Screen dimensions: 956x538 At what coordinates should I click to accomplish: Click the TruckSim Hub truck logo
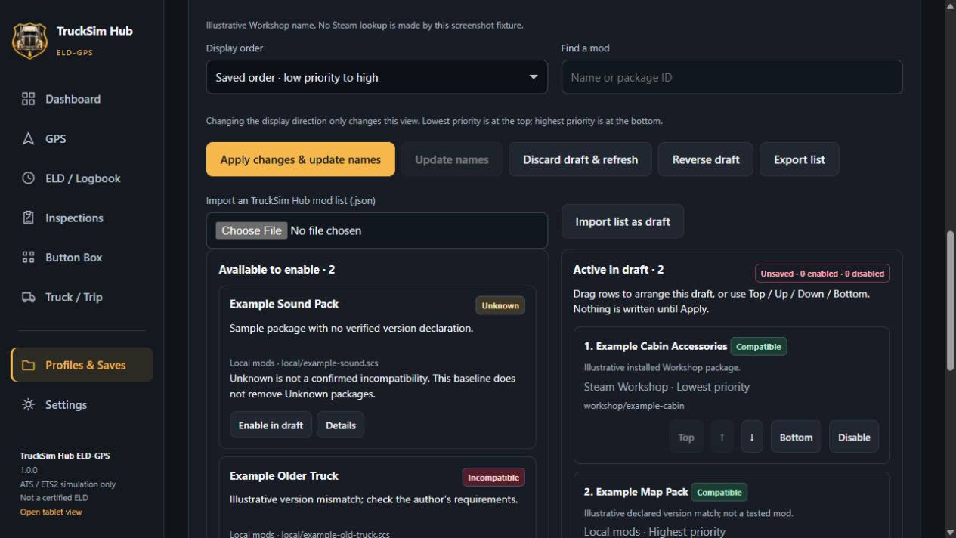[29, 41]
